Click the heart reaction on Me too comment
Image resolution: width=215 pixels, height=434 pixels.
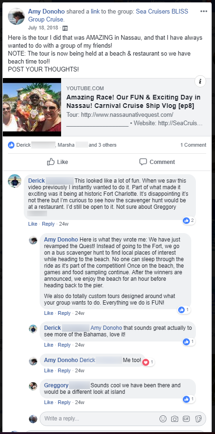coord(146,362)
